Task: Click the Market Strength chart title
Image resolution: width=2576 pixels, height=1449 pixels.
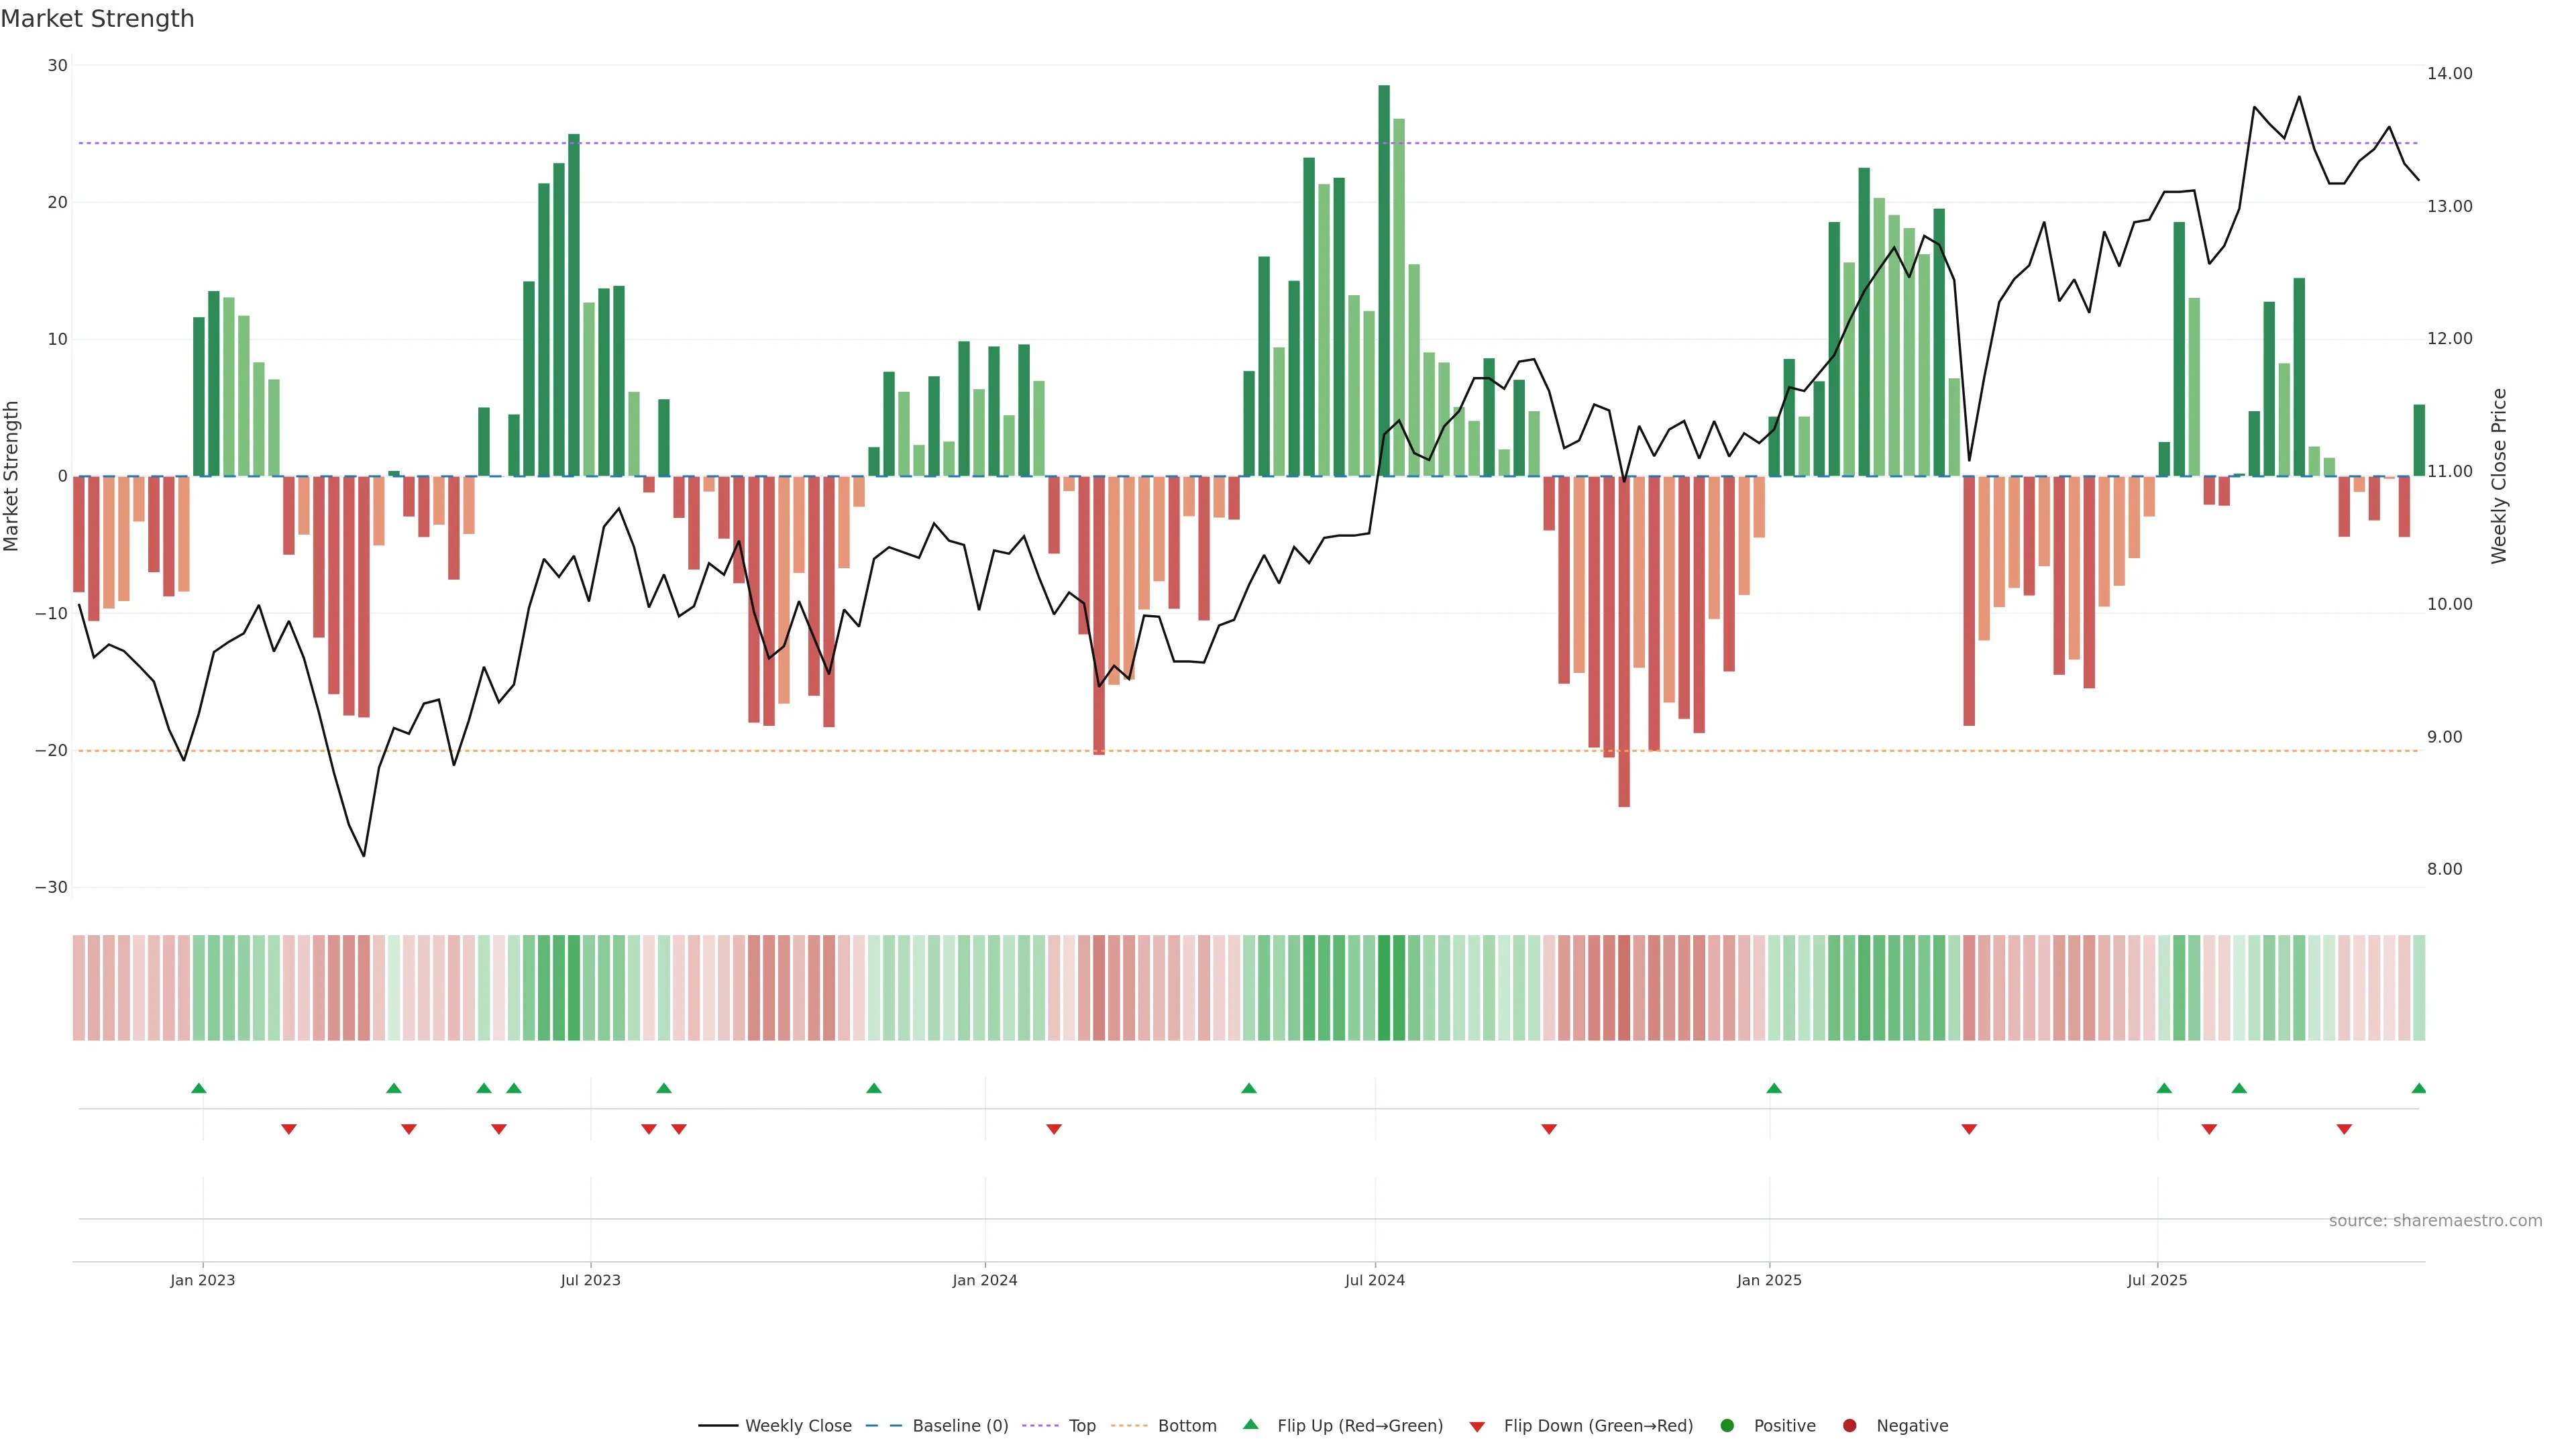Action: pos(97,19)
